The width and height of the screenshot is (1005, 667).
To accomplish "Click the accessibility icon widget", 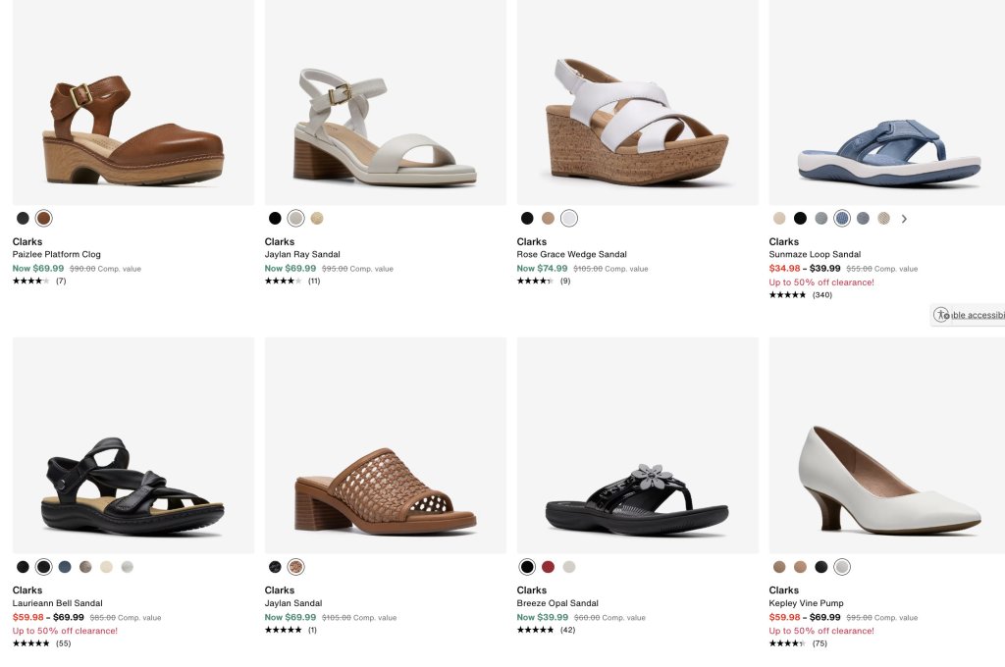I will (x=941, y=315).
